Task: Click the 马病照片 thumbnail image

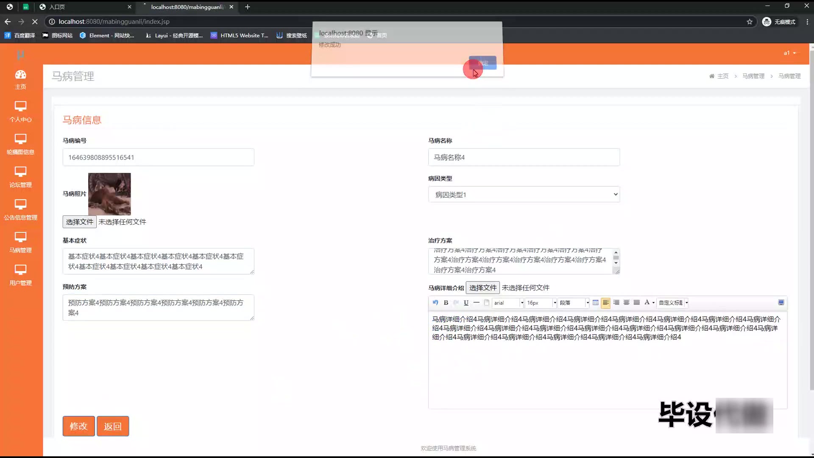Action: coord(109,194)
